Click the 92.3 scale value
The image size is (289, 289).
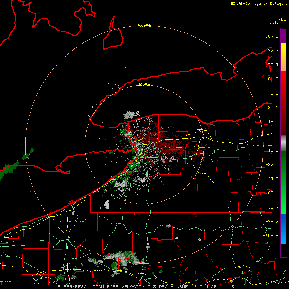pyautogui.click(x=273, y=50)
